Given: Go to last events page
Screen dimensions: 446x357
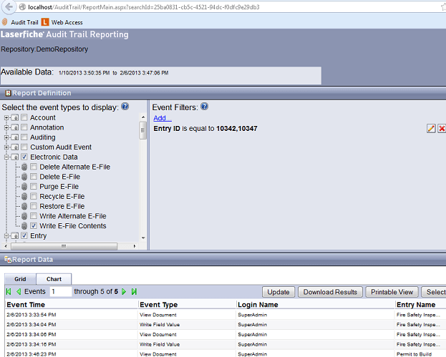Looking at the screenshot, I should coord(134,292).
